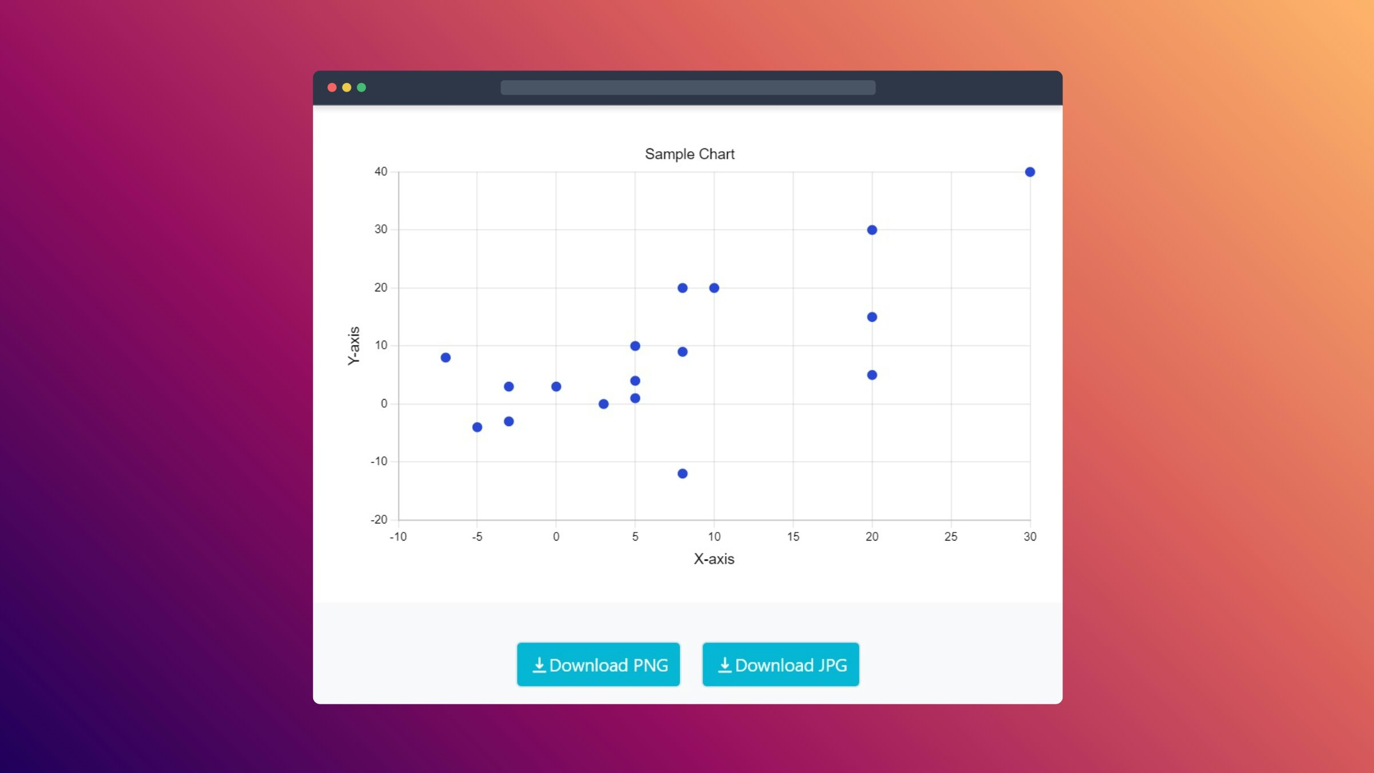Viewport: 1374px width, 773px height.
Task: Click the download icon in Download JPG button
Action: pos(724,665)
